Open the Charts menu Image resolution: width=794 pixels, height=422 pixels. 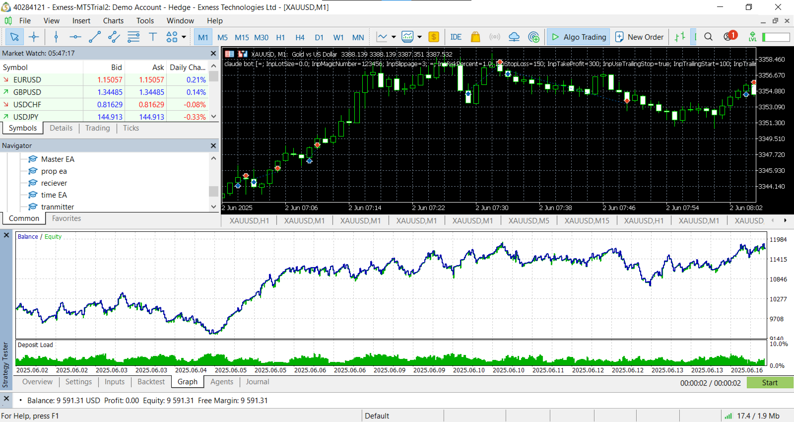113,20
